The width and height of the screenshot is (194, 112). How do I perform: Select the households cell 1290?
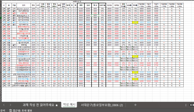42,9
